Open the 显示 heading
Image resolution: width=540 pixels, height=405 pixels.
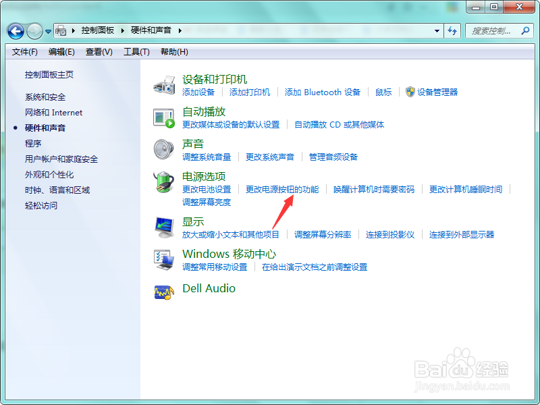tap(193, 222)
